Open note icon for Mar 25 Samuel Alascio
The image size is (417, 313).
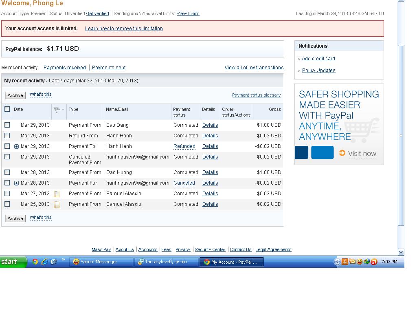point(57,205)
